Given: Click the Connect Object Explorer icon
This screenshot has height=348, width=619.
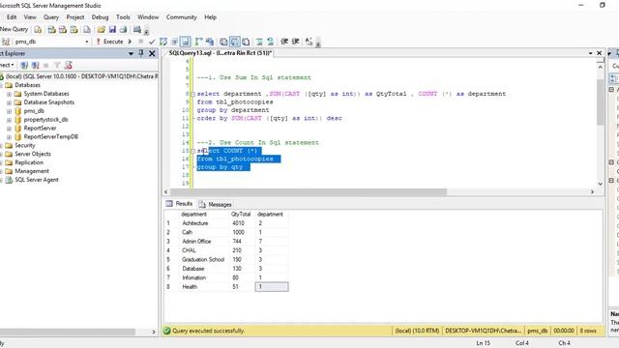Looking at the screenshot, I should click(24, 65).
